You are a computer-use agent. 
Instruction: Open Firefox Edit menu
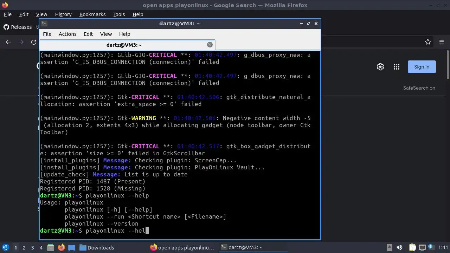24,14
